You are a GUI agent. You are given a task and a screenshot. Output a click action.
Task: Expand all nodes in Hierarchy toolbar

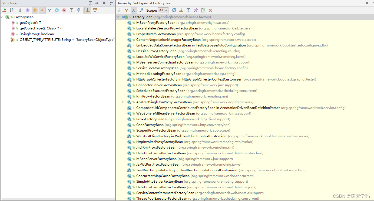[x=188, y=10]
